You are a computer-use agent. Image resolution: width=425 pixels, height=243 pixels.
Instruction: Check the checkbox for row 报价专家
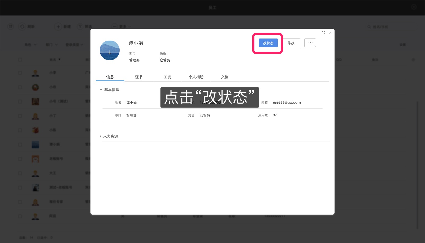(20, 202)
